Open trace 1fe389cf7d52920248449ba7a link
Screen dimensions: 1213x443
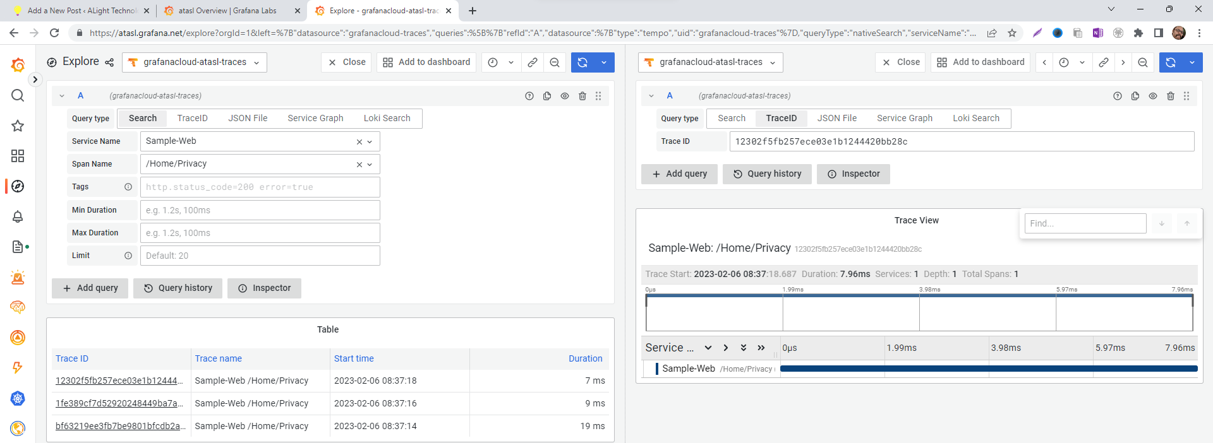click(x=119, y=403)
